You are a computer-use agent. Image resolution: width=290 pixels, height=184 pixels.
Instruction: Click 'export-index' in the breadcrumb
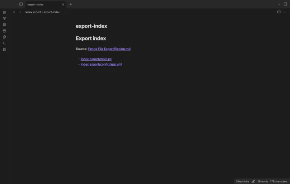pyautogui.click(x=52, y=12)
